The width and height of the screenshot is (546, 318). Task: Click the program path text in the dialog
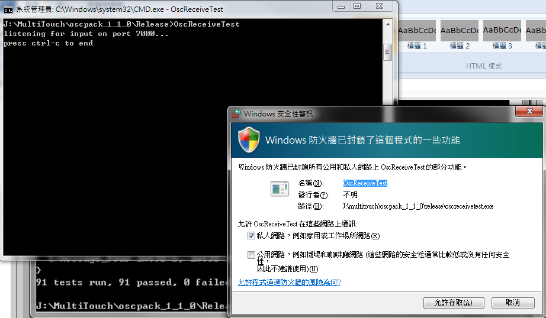point(418,206)
